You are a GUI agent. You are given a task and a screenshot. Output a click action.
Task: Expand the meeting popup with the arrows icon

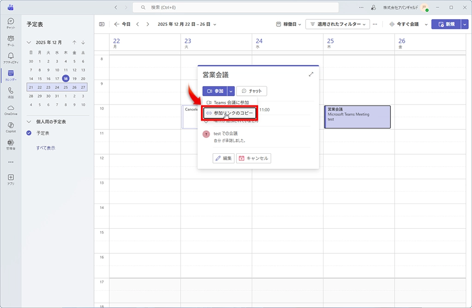pyautogui.click(x=311, y=75)
